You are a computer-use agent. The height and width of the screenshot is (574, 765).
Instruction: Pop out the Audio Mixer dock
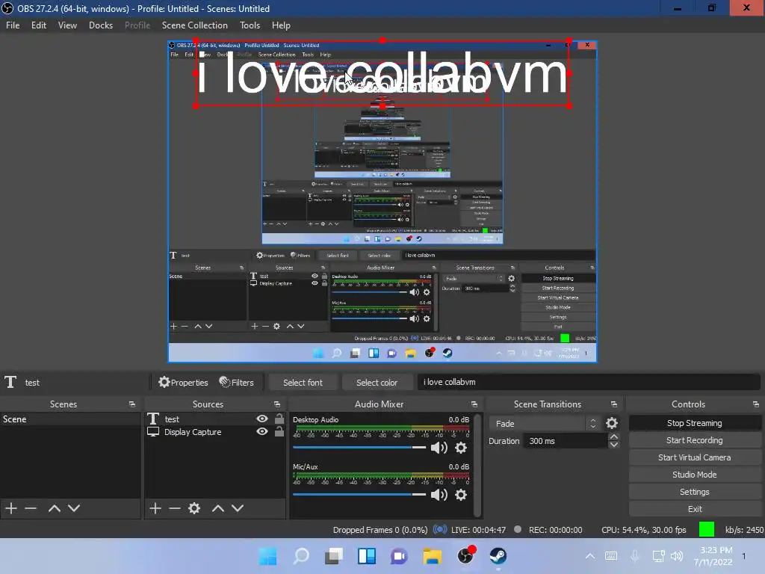474,404
